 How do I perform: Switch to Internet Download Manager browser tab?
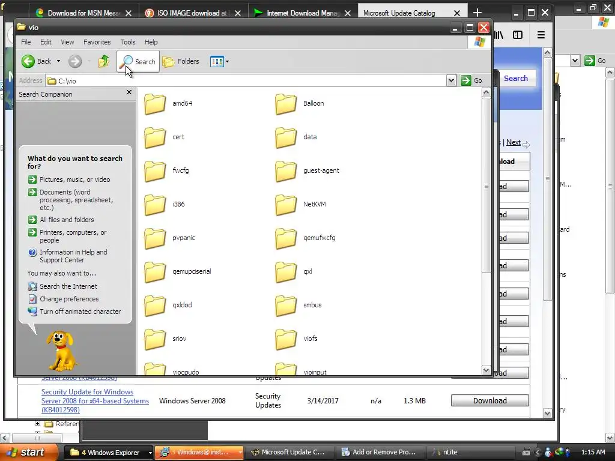pyautogui.click(x=302, y=13)
